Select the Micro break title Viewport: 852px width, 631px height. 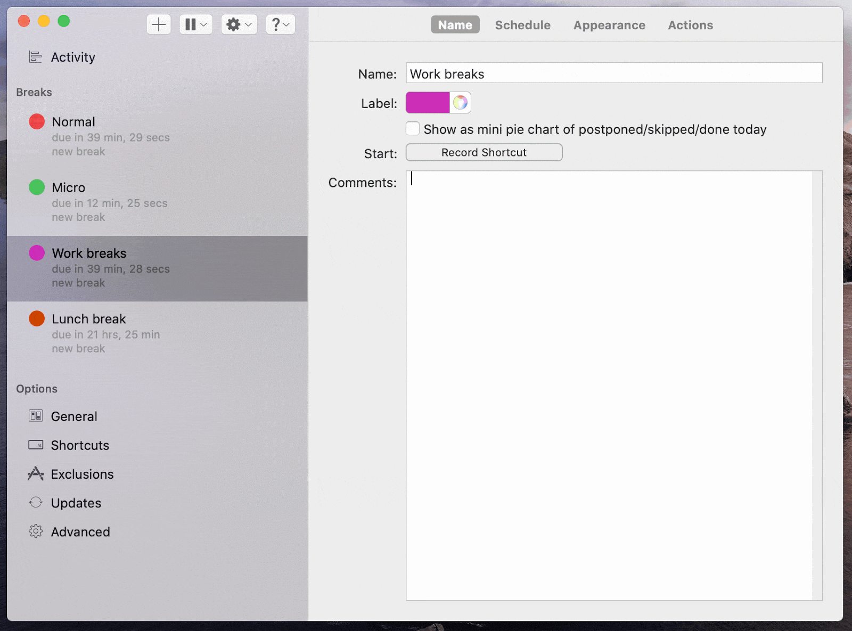pos(69,187)
